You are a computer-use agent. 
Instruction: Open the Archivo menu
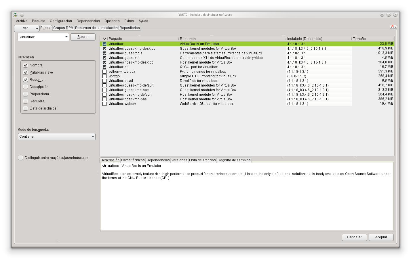(x=22, y=21)
